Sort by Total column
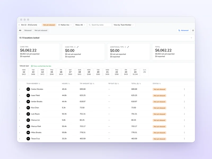The height and width of the screenshot is (159, 212). (x=136, y=83)
